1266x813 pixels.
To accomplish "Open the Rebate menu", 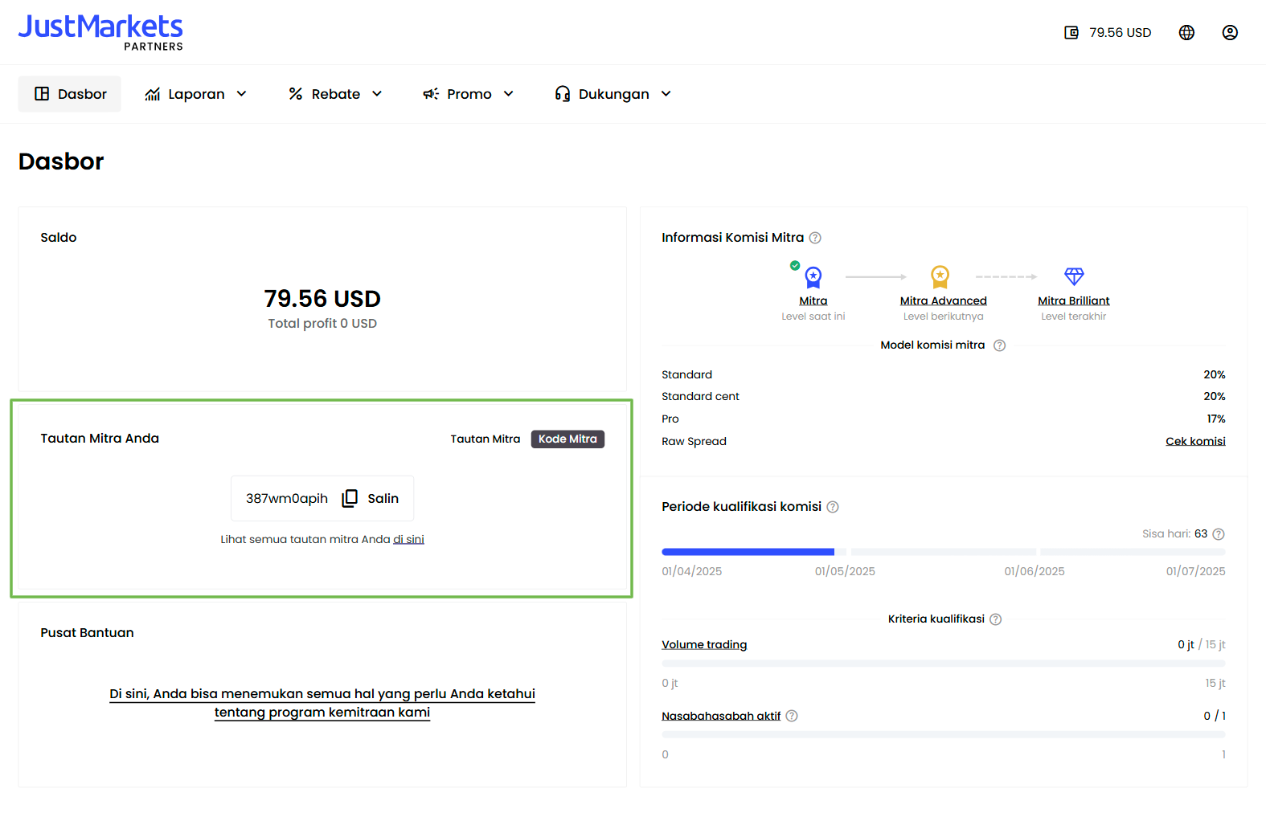I will (335, 94).
